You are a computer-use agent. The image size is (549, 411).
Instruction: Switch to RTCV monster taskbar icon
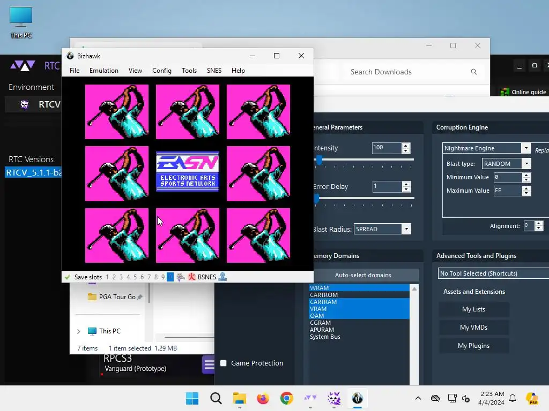[x=333, y=398]
